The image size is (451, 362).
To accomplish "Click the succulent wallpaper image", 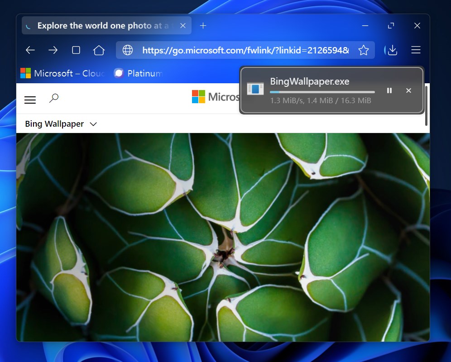I will pyautogui.click(x=223, y=237).
